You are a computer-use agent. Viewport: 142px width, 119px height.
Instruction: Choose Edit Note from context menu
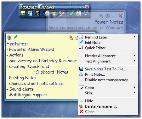(108, 43)
